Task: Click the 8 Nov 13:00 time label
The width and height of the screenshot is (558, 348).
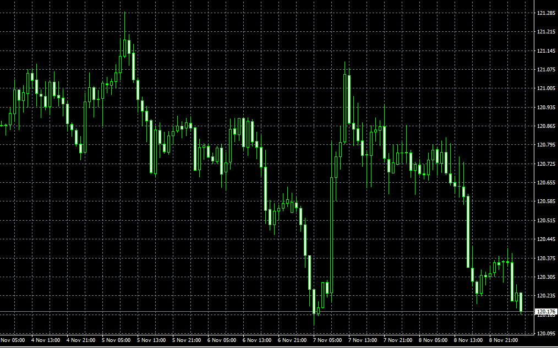Action: coord(468,340)
